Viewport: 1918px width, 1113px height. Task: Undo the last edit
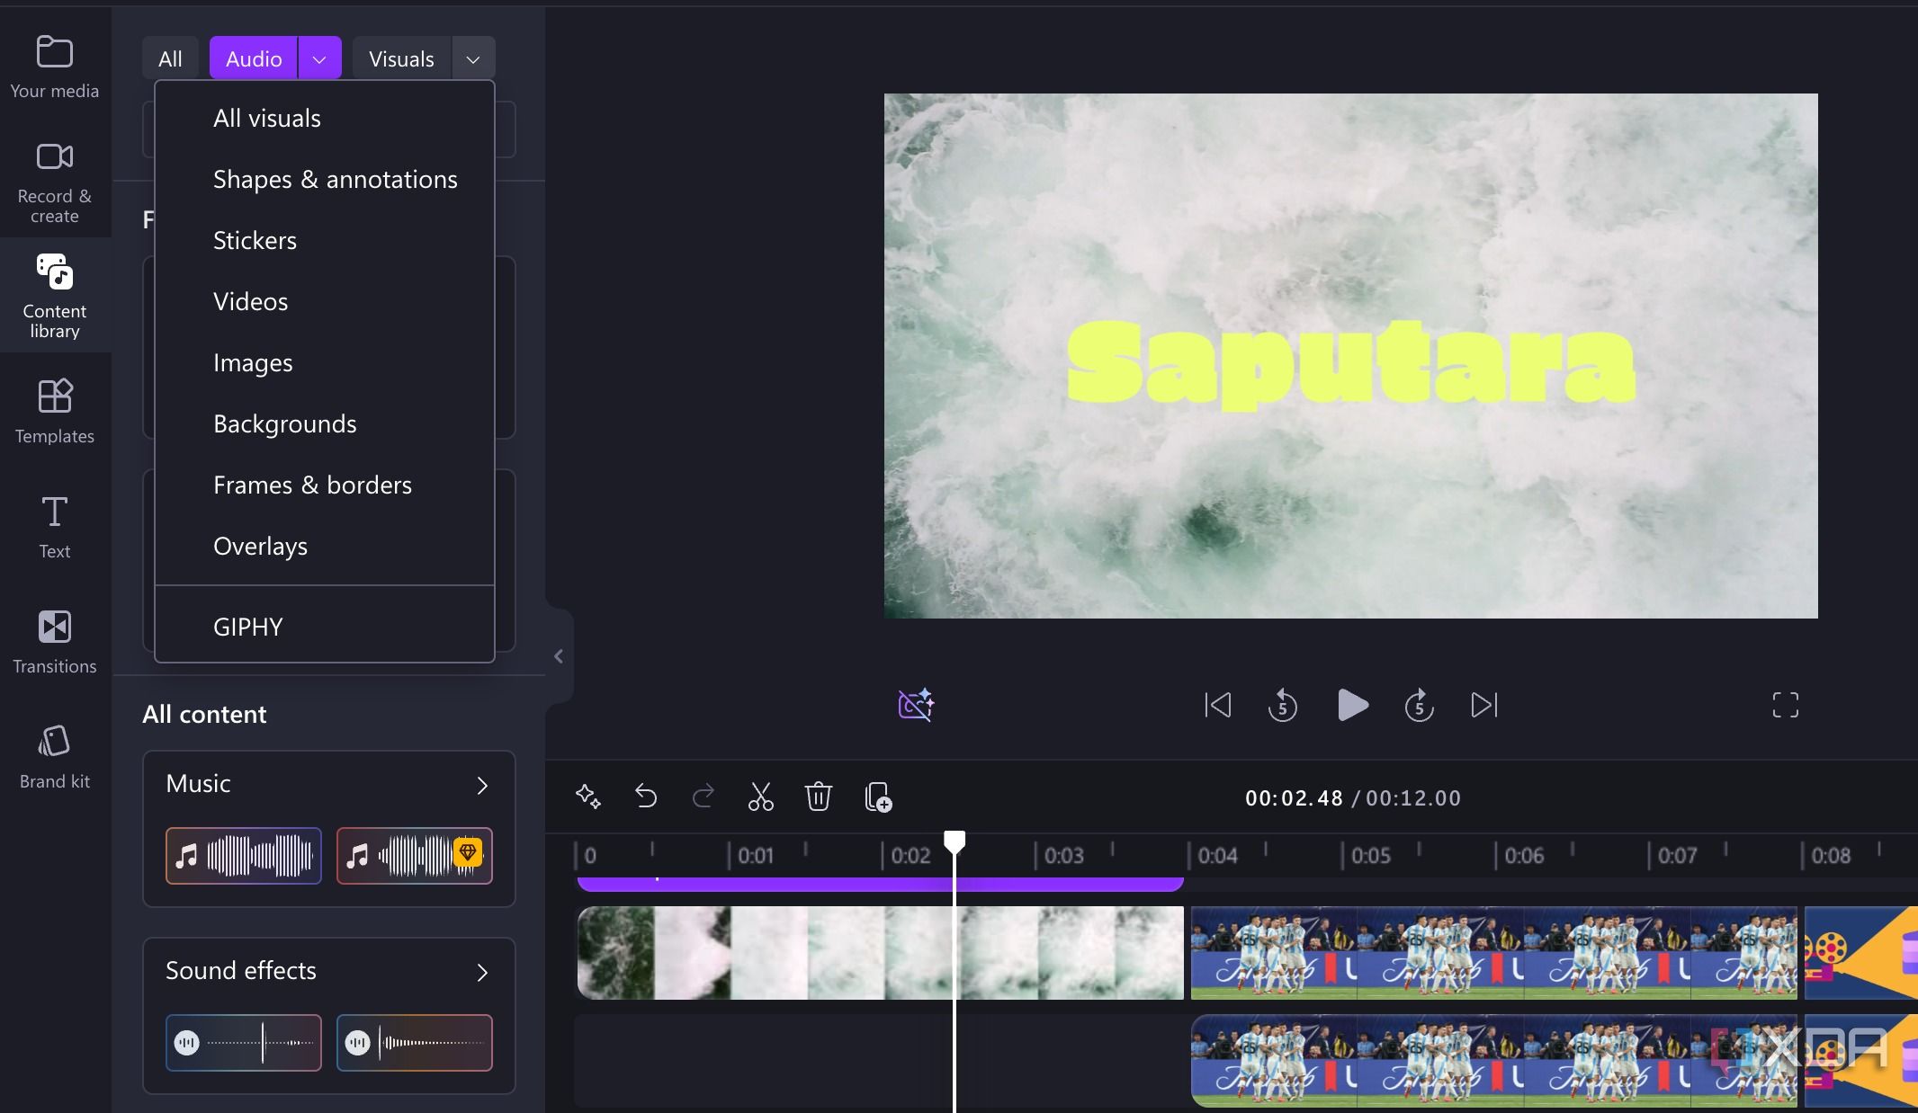point(645,797)
